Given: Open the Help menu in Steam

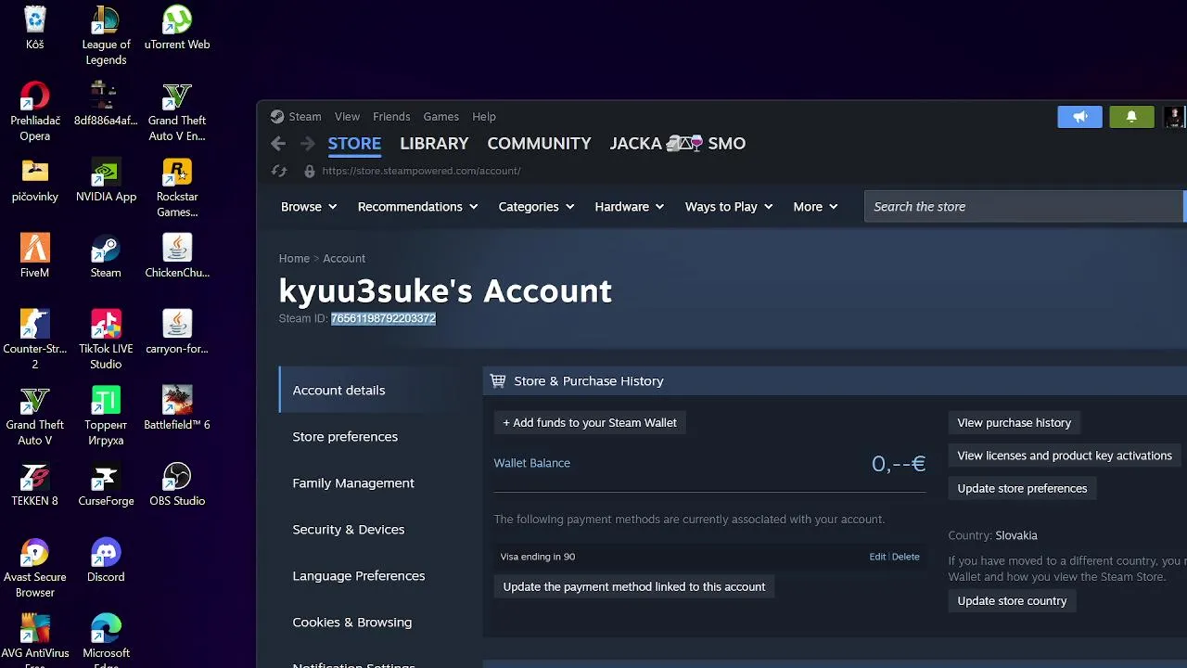Looking at the screenshot, I should click(484, 117).
